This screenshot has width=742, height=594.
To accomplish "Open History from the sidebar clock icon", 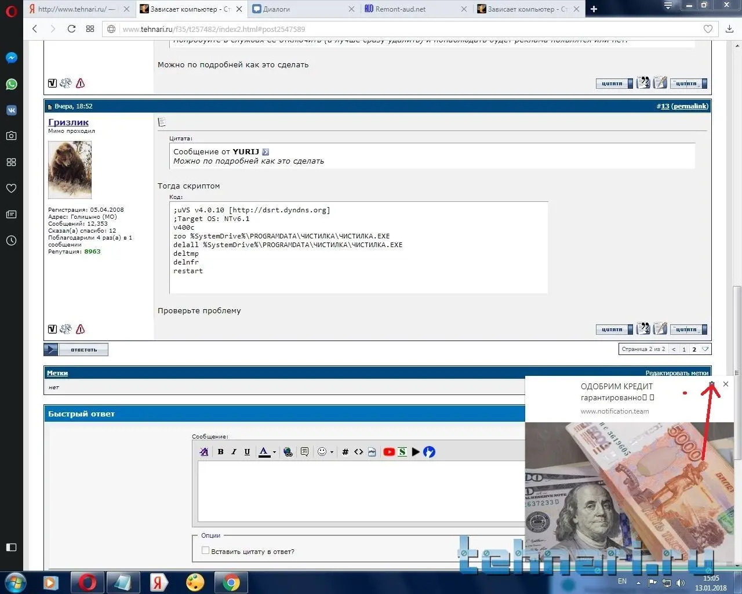I will 12,241.
